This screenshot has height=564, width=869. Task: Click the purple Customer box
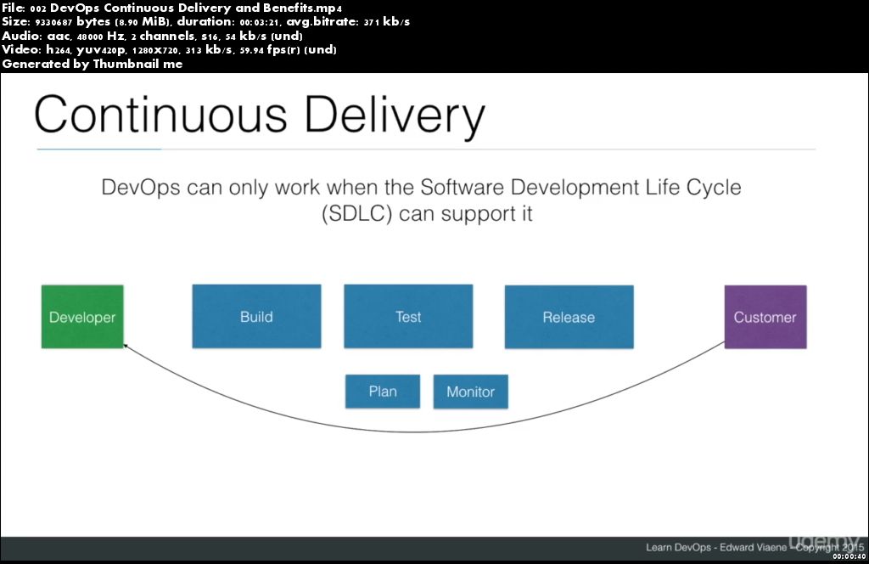point(765,317)
